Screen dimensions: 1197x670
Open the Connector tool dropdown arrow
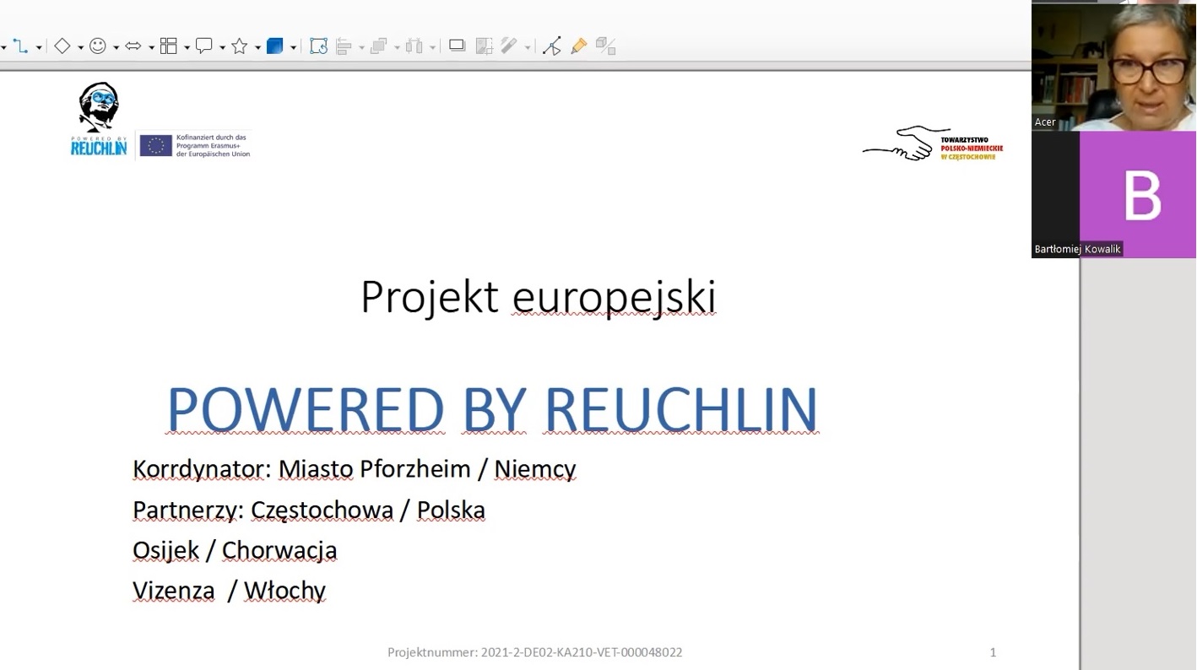point(39,48)
